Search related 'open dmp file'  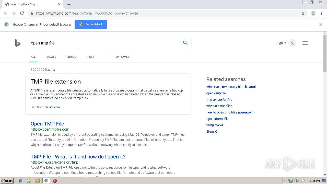pos(216,93)
